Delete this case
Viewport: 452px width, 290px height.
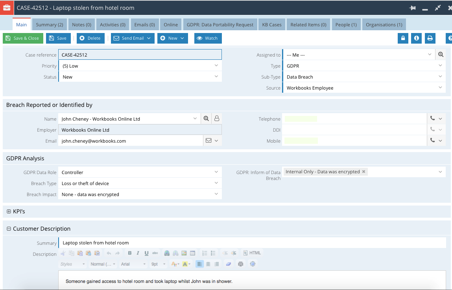[x=90, y=38]
